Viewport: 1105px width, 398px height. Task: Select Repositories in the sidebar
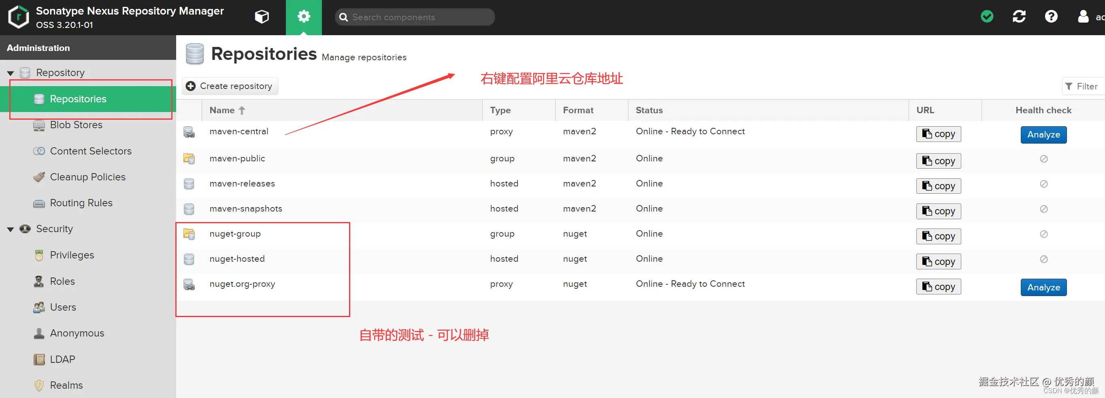[88, 99]
